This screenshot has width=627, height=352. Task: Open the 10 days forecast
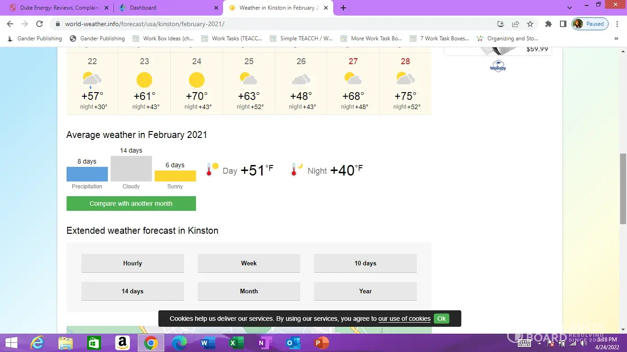(x=365, y=263)
